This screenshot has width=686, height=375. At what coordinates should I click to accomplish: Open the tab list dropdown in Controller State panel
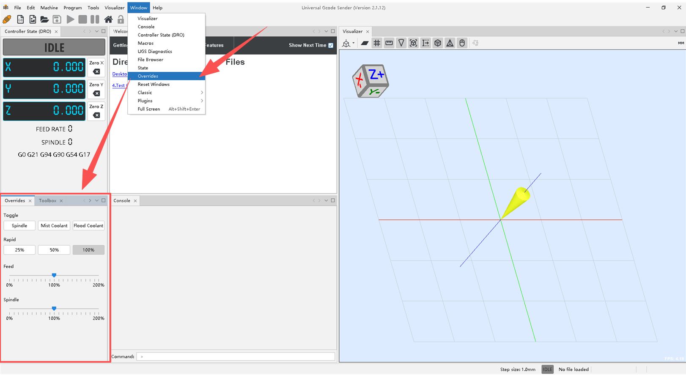pyautogui.click(x=97, y=31)
